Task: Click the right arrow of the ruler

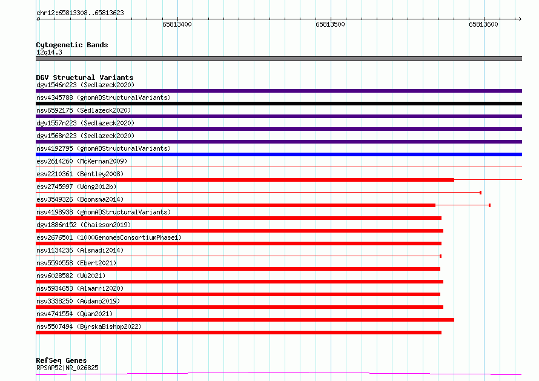Action: pyautogui.click(x=520, y=19)
